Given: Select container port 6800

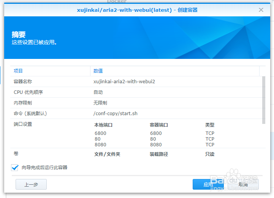Looking at the screenshot, I should (156, 133).
